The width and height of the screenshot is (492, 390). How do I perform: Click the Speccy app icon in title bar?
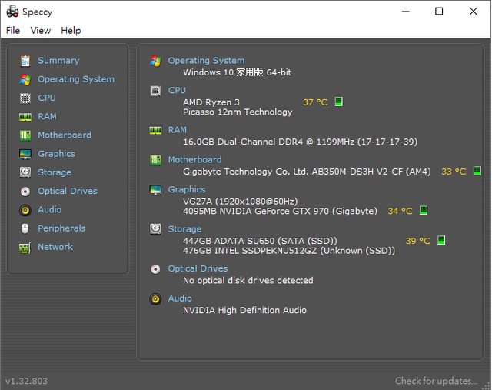coord(11,12)
